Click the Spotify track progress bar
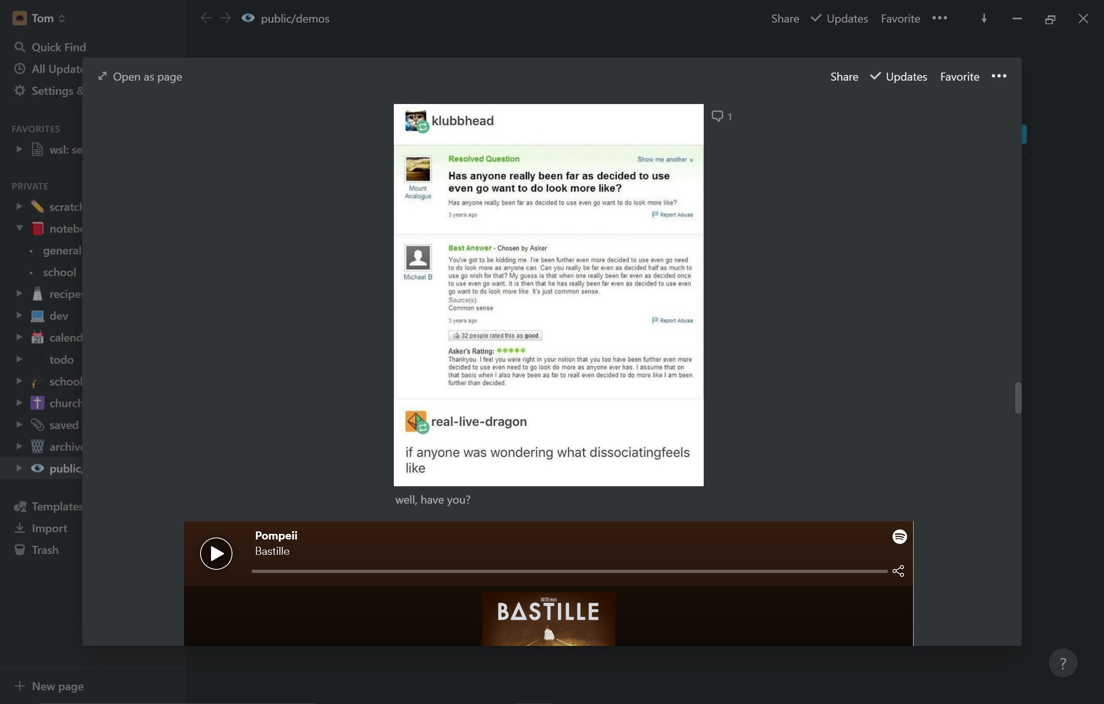The height and width of the screenshot is (704, 1104). pyautogui.click(x=569, y=571)
